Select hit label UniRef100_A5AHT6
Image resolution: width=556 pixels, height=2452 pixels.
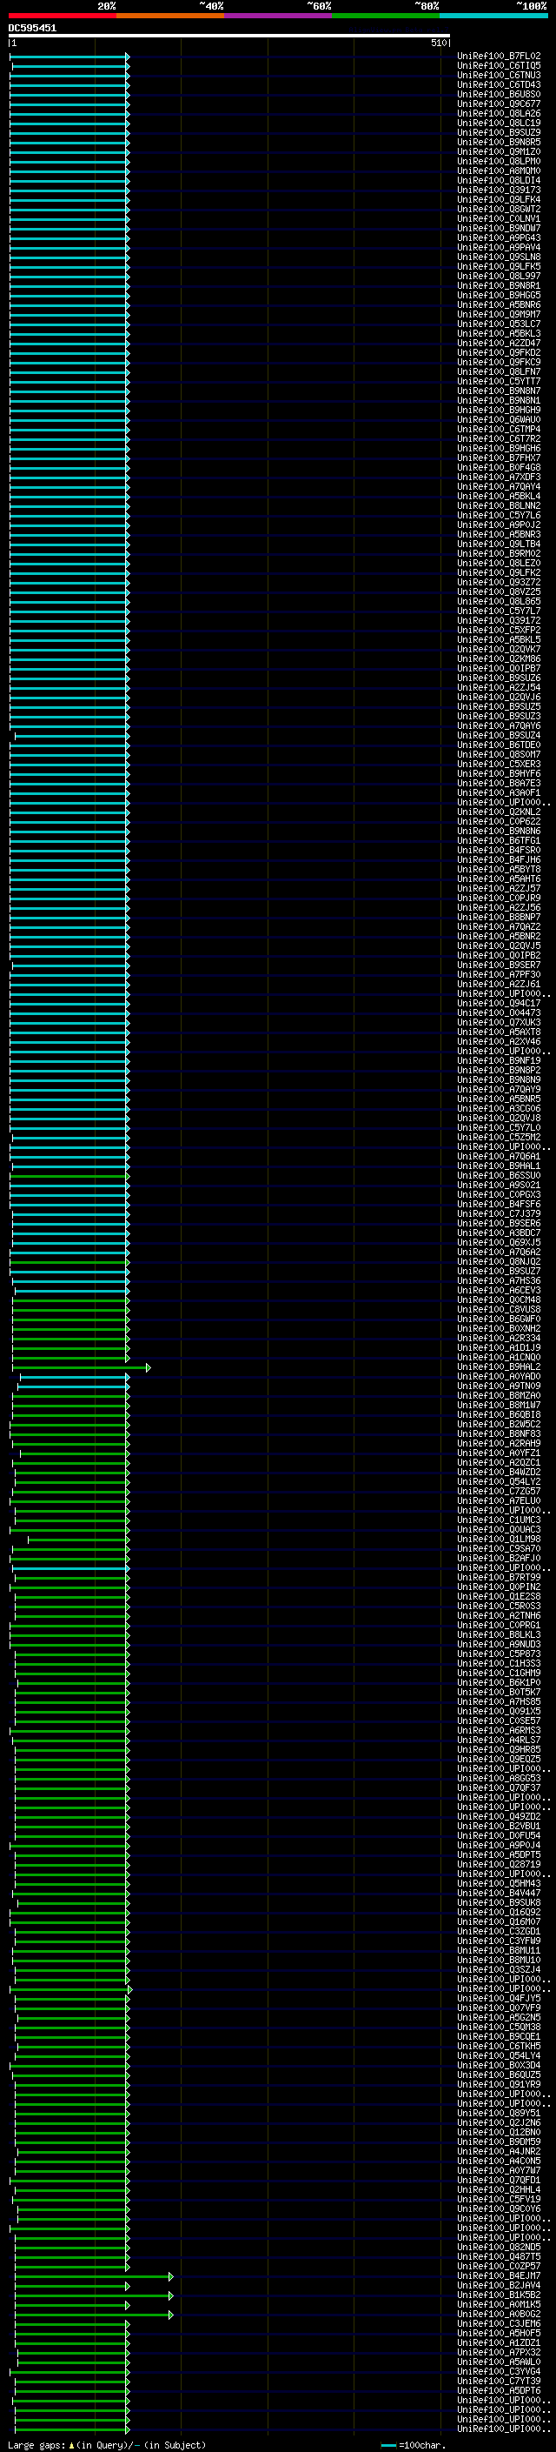pos(499,879)
